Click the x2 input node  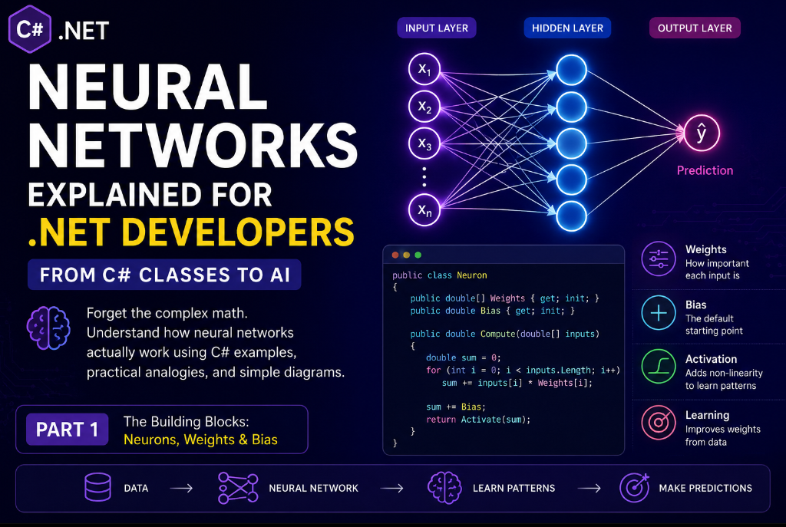click(424, 107)
